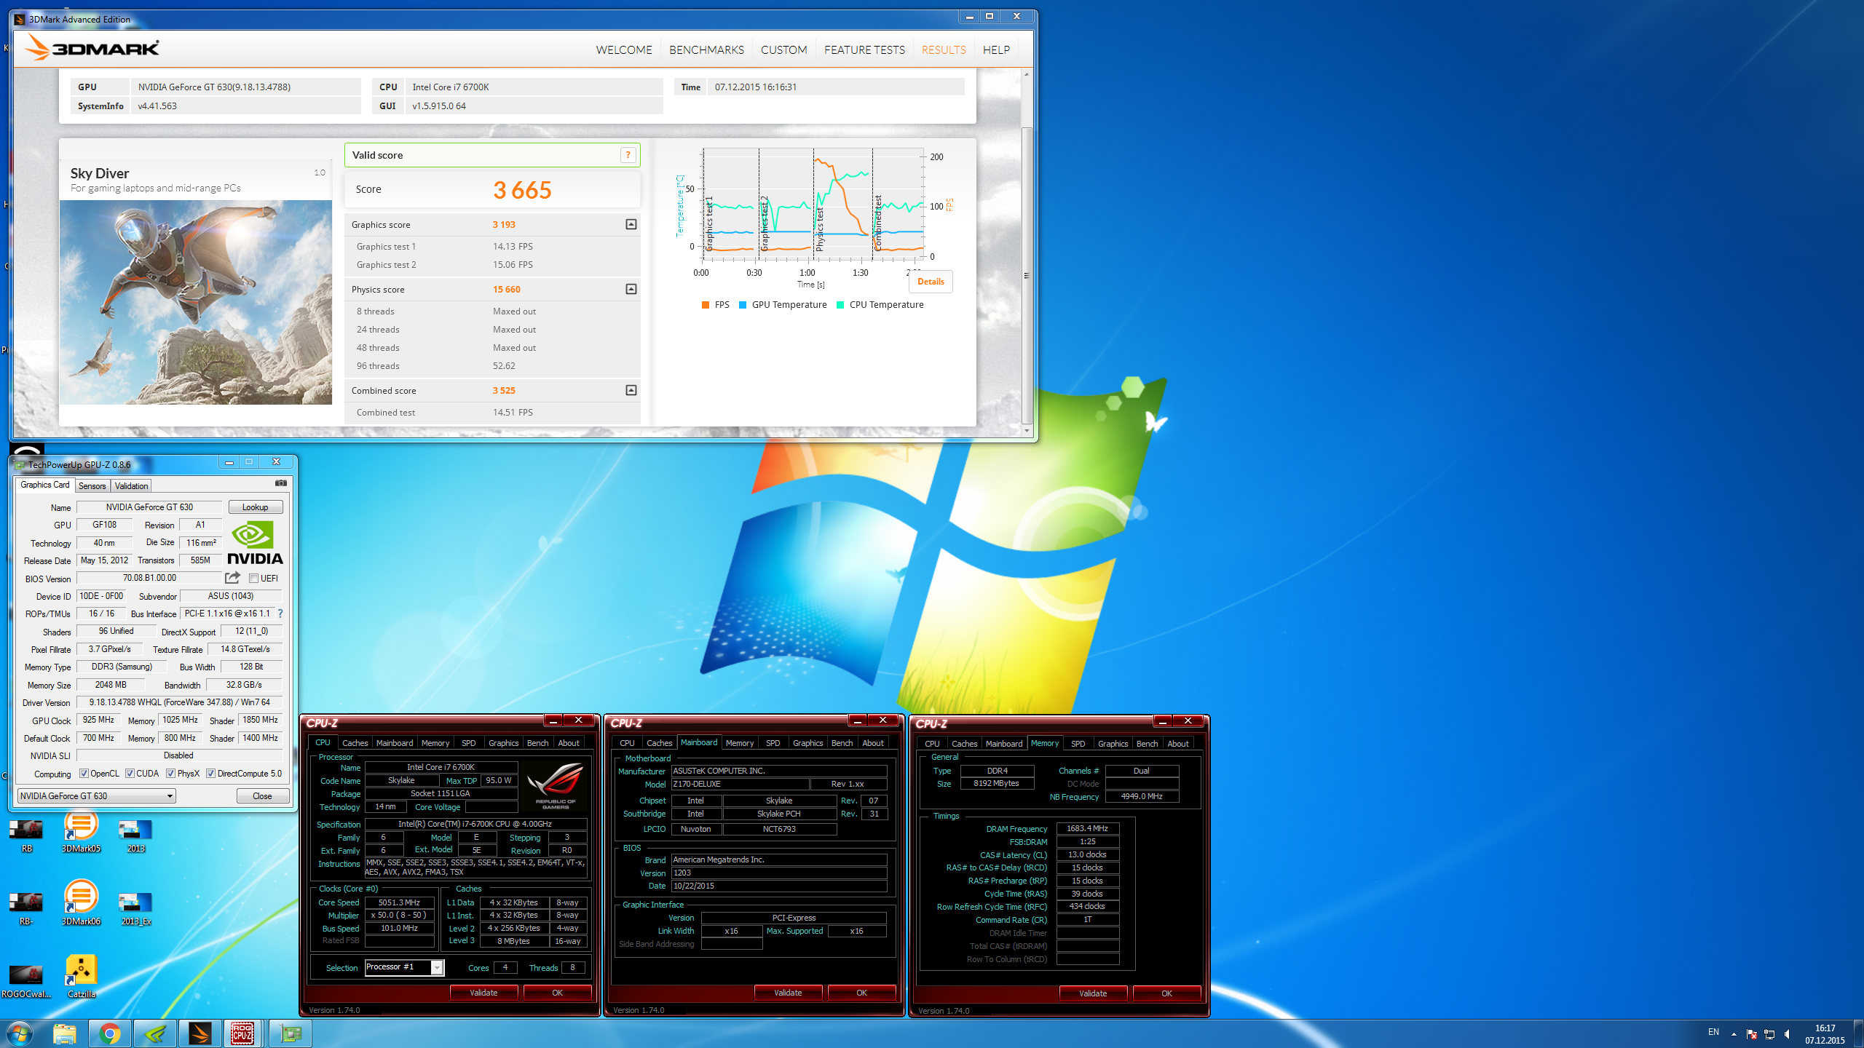Viewport: 1864px width, 1048px height.
Task: Open the FEATURE TESTS tab in 3DMark
Action: pyautogui.click(x=864, y=49)
